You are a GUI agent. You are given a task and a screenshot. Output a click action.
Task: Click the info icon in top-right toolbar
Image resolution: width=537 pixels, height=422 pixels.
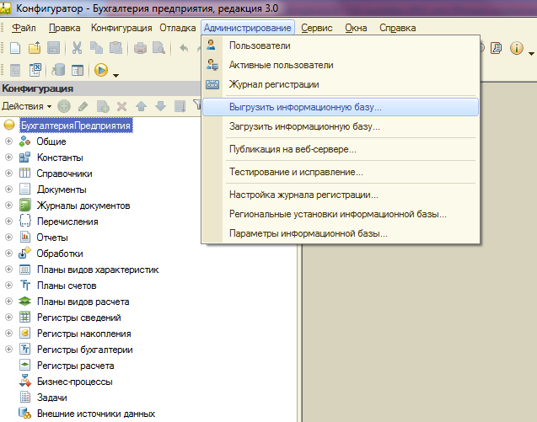click(517, 48)
